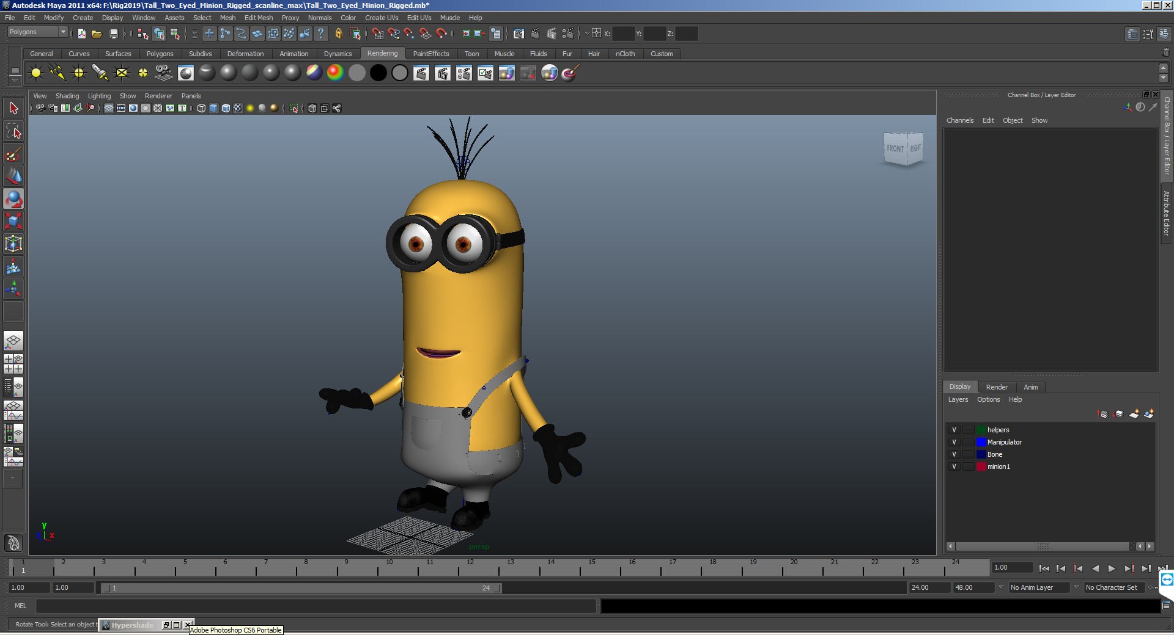Image resolution: width=1174 pixels, height=635 pixels.
Task: Toggle visibility of Manipulator layer
Action: (x=954, y=442)
